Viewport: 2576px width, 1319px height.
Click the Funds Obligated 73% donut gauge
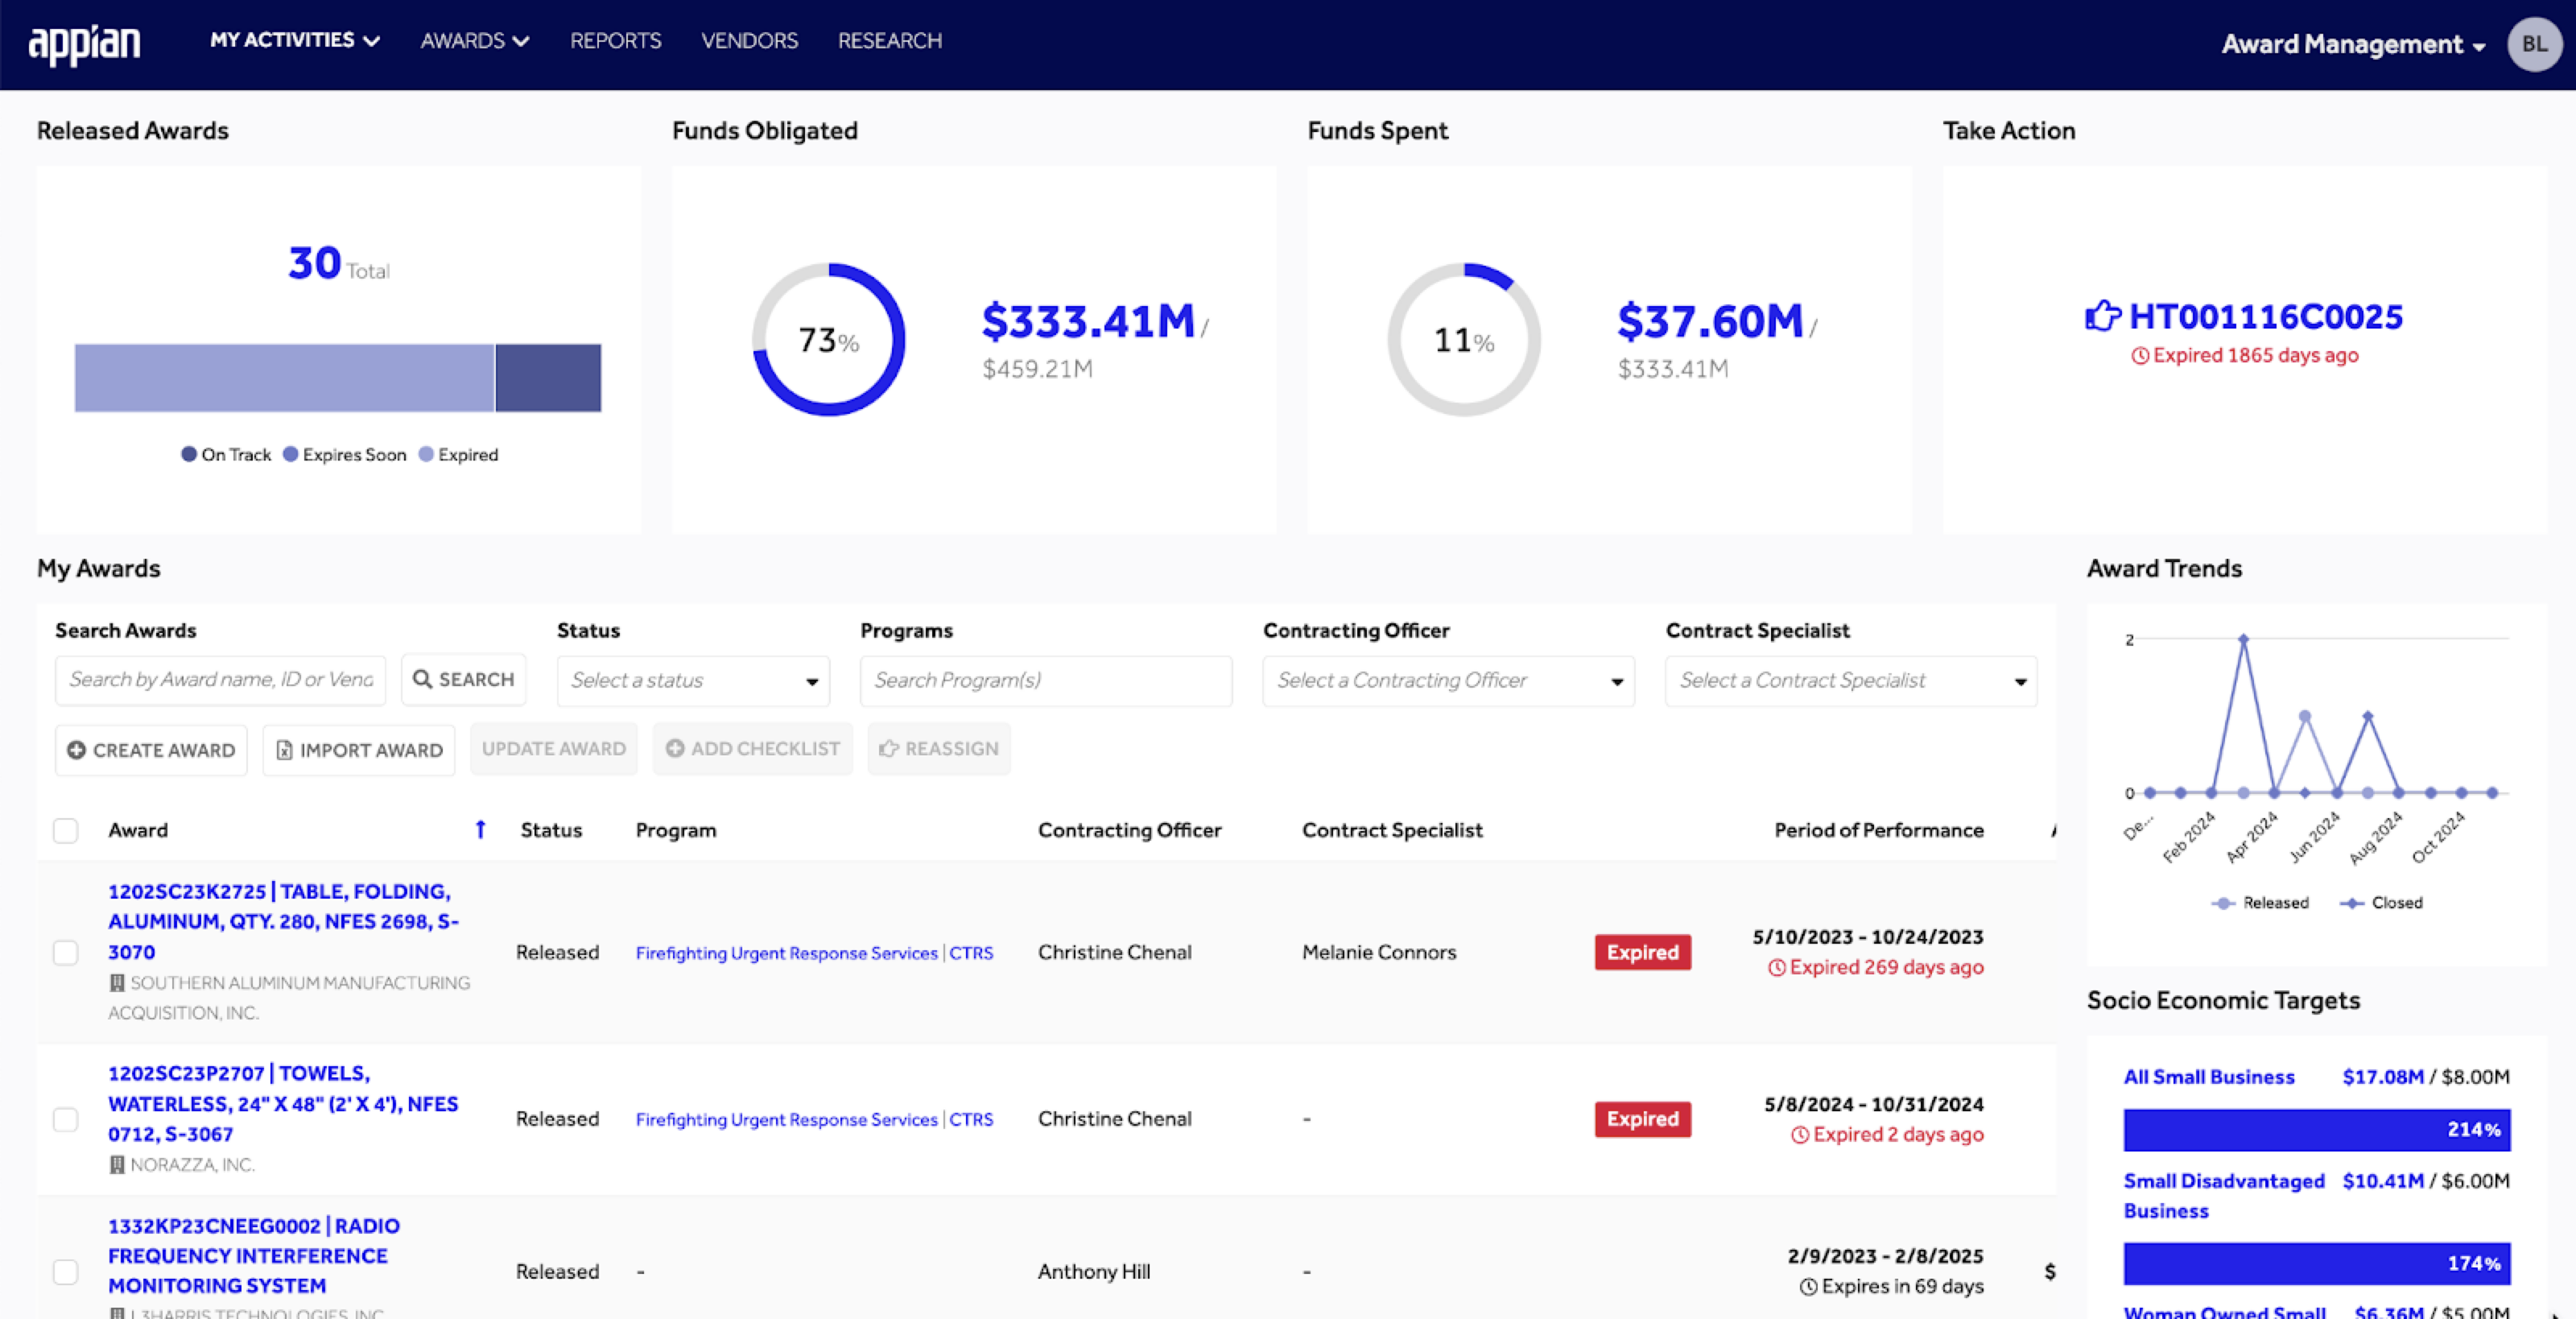click(x=828, y=340)
